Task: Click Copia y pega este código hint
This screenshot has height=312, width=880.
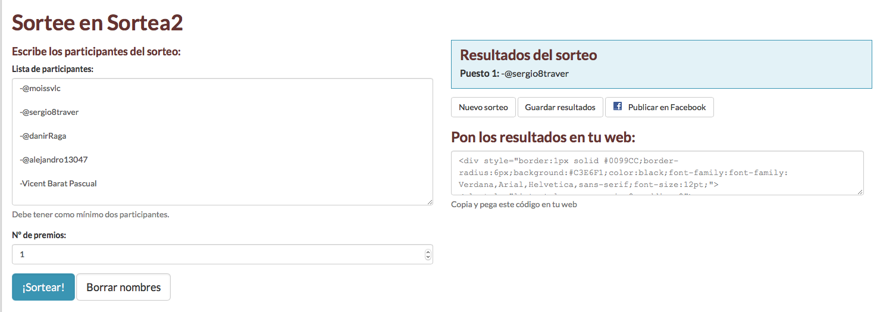Action: click(514, 204)
